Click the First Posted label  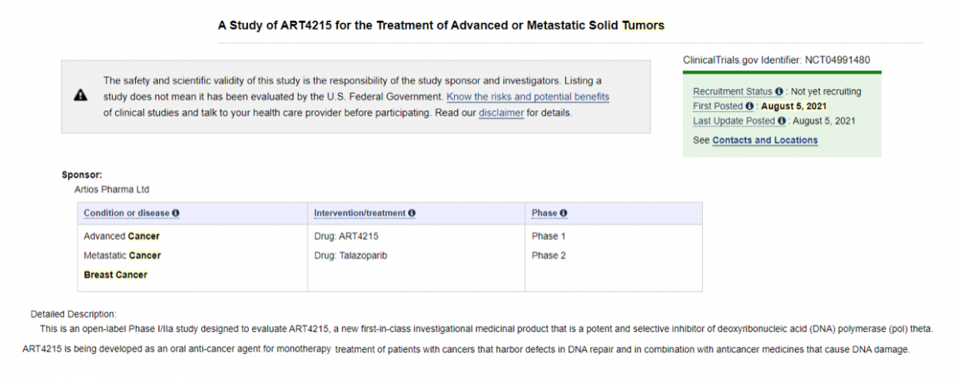click(x=719, y=106)
